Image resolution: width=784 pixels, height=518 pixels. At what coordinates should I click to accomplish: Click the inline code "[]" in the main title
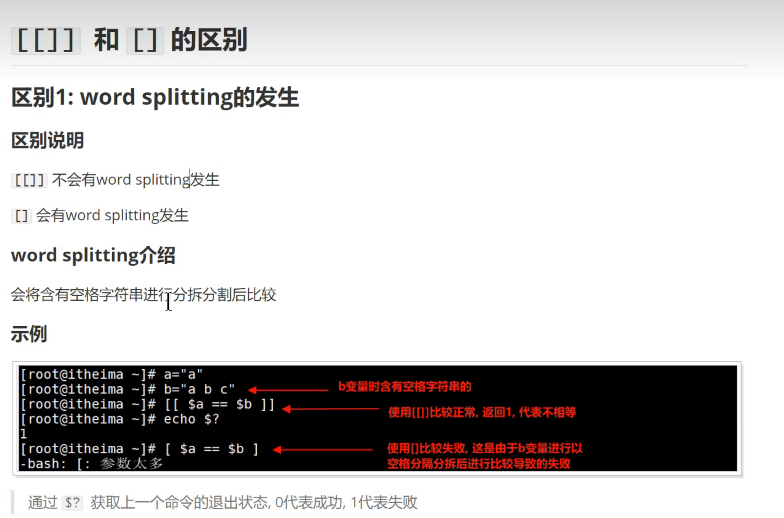145,41
